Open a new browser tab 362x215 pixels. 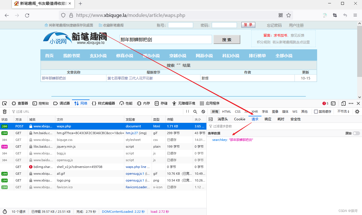click(x=80, y=4)
